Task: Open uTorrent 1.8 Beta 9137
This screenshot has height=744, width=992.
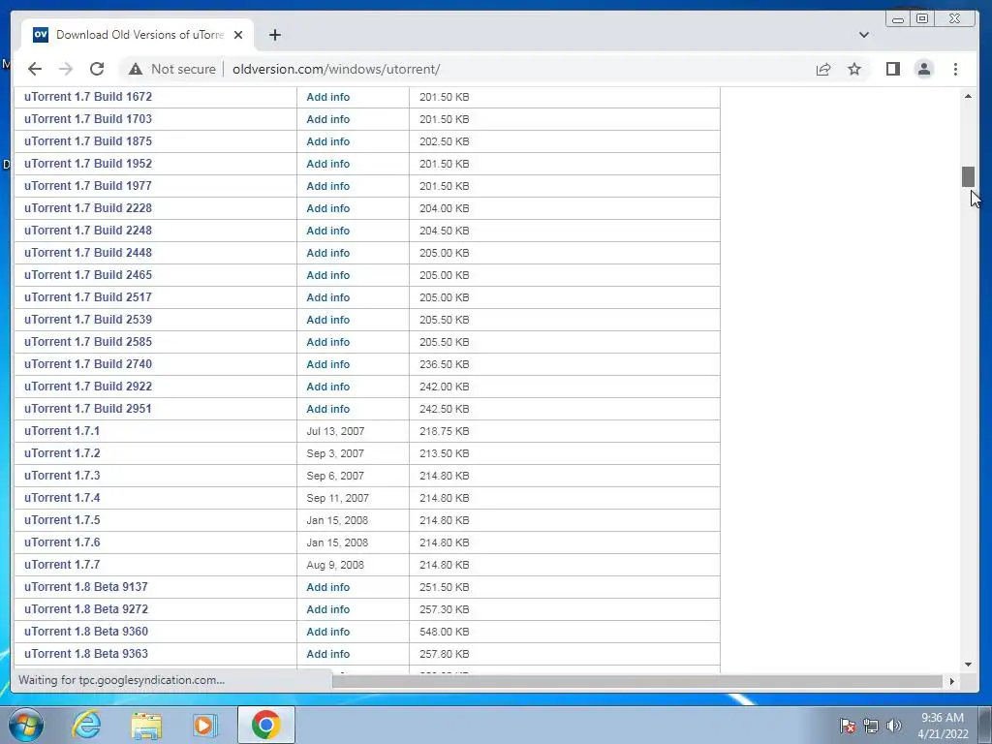Action: (x=86, y=587)
